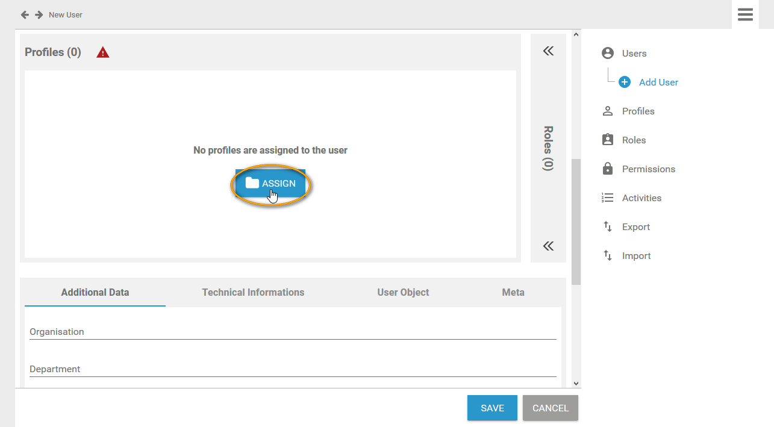The width and height of the screenshot is (774, 427).
Task: Click the Users account icon in the sidebar
Action: [607, 53]
